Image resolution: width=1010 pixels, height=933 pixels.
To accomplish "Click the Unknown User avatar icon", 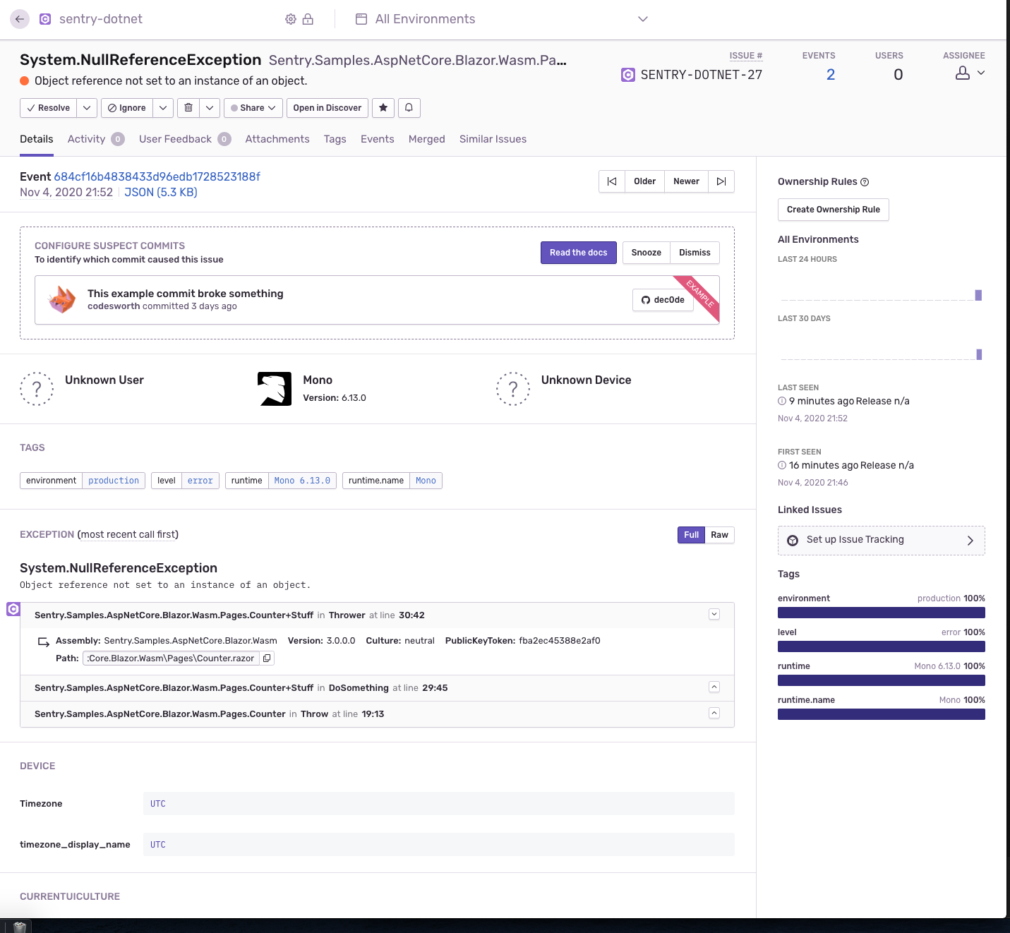I will coord(37,389).
